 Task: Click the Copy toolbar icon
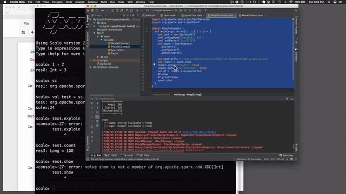point(117,11)
